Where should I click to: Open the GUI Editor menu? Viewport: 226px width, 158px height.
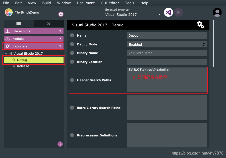[110, 3]
